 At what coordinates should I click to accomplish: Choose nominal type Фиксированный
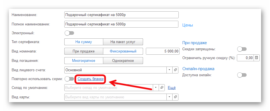click(123, 51)
